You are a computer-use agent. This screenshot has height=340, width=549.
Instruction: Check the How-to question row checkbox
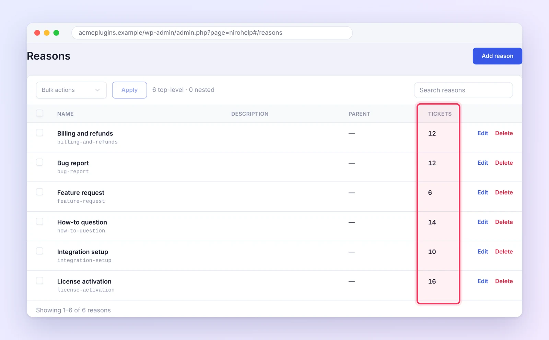(x=39, y=222)
